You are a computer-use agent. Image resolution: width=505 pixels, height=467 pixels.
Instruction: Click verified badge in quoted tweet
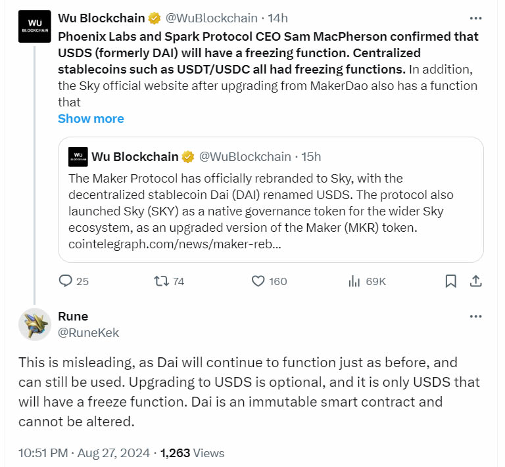[188, 156]
